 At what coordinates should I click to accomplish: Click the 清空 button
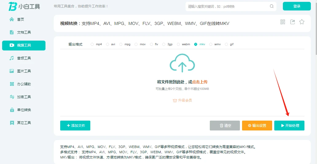pyautogui.click(x=225, y=126)
